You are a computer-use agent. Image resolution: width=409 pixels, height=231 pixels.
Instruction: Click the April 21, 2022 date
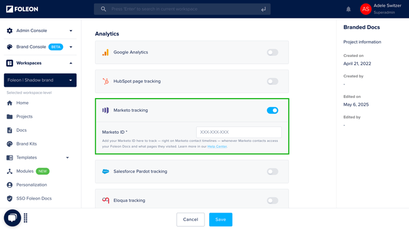tap(357, 64)
